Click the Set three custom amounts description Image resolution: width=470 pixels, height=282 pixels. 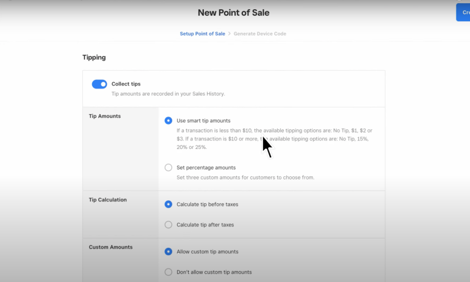[x=245, y=178]
